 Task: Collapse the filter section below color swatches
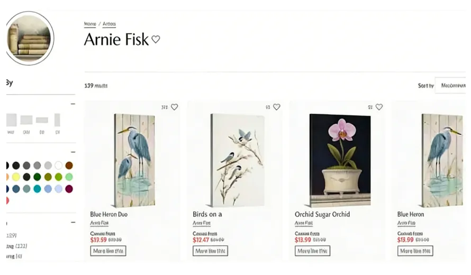point(73,223)
